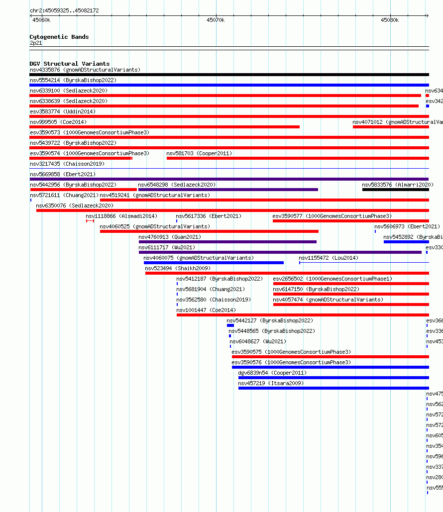Select nsv5617336 Ebert2021 label
The image size is (443, 512).
(x=209, y=216)
